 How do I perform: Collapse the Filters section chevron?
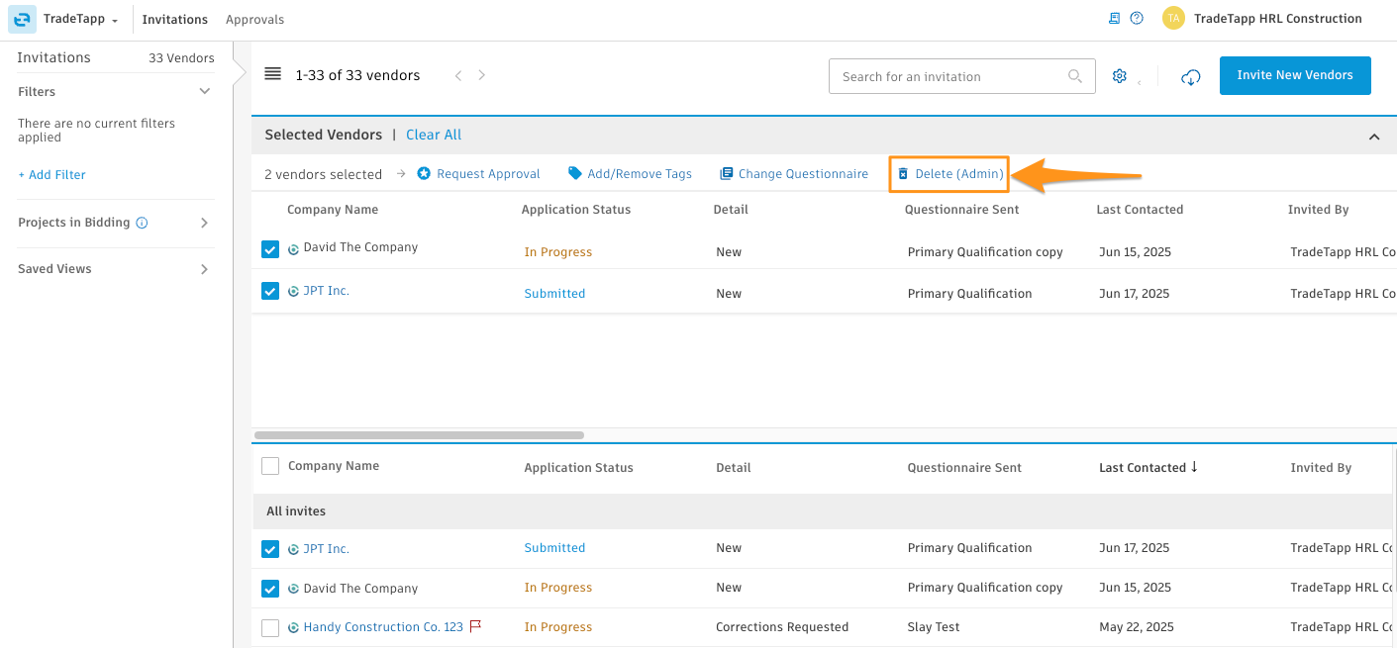[205, 91]
